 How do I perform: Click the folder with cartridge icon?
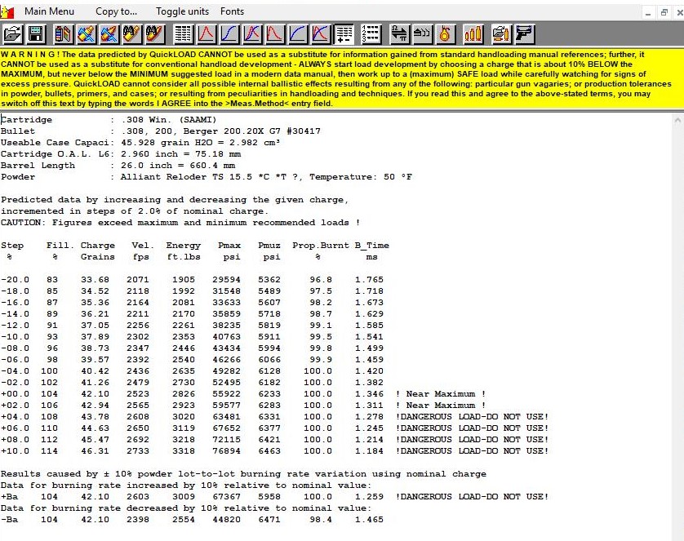click(500, 34)
